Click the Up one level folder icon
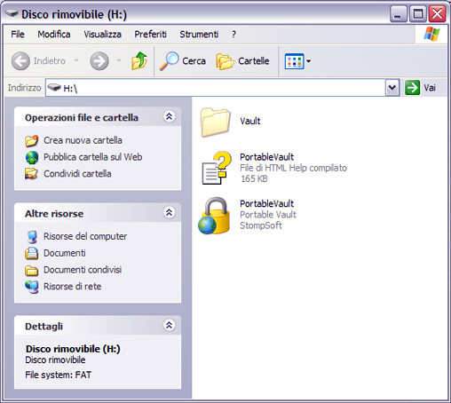This screenshot has height=403, width=451. coord(139,60)
